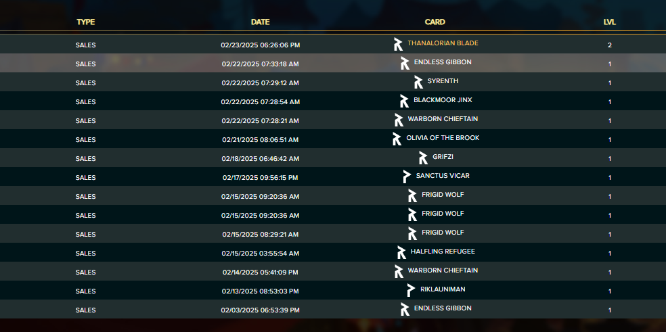Click the date 02/22/2025 07:33:18 AM
The width and height of the screenshot is (666, 332).
261,64
